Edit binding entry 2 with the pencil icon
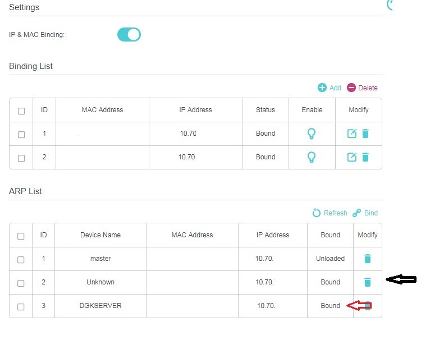This screenshot has height=340, width=421. pyautogui.click(x=352, y=157)
